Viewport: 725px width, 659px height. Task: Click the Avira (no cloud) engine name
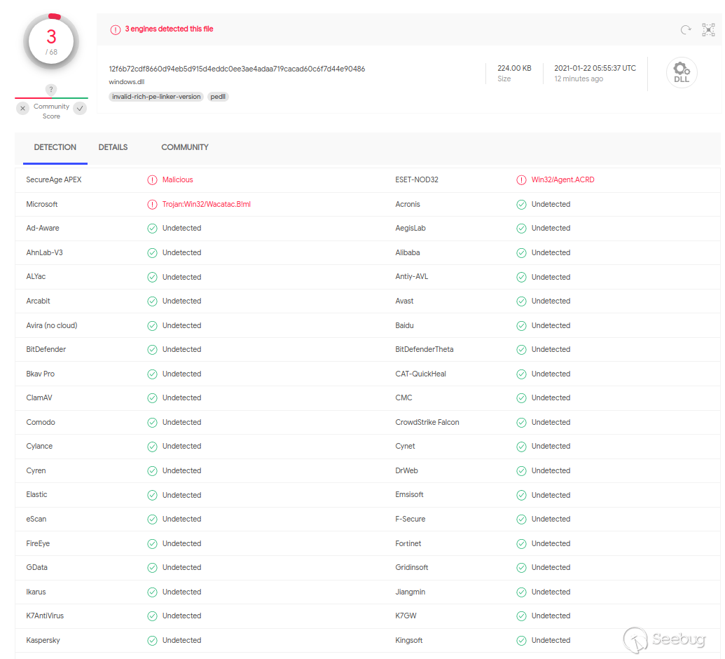coord(52,325)
